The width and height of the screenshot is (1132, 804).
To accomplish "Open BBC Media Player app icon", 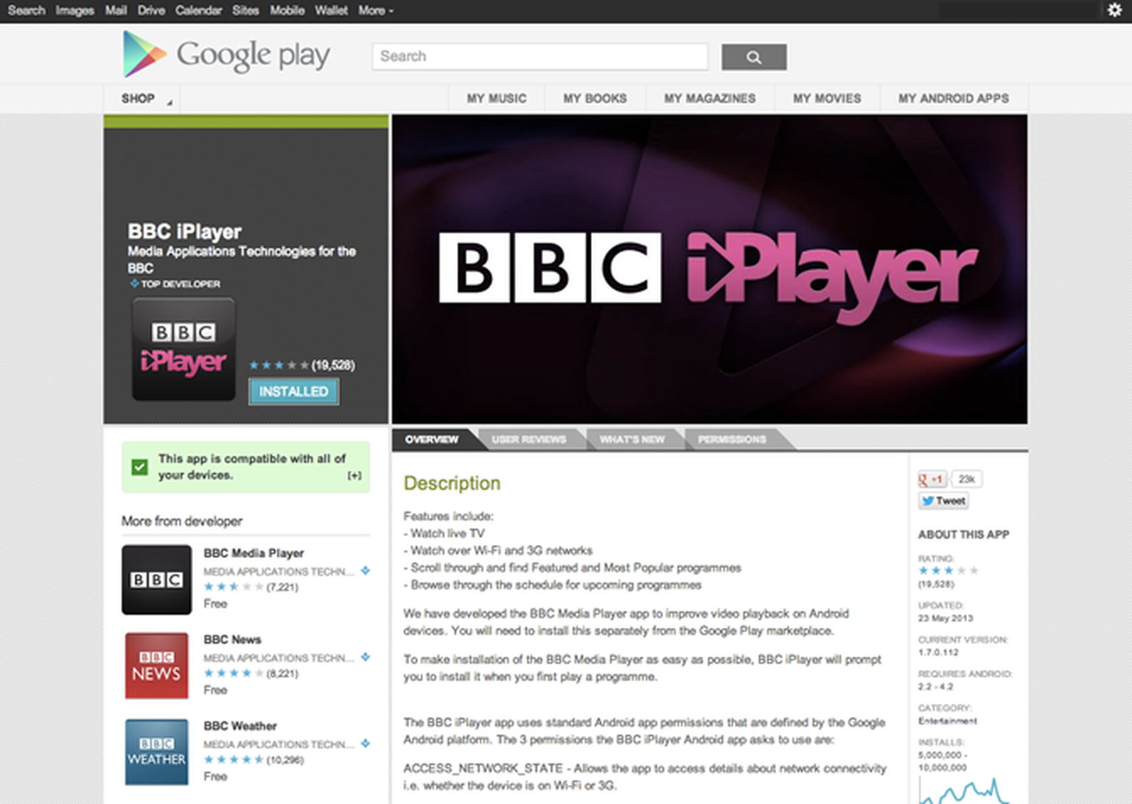I will click(156, 579).
